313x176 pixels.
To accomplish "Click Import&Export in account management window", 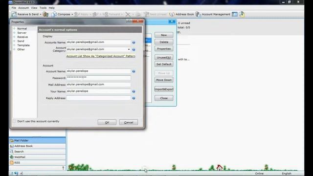I will tap(164, 89).
